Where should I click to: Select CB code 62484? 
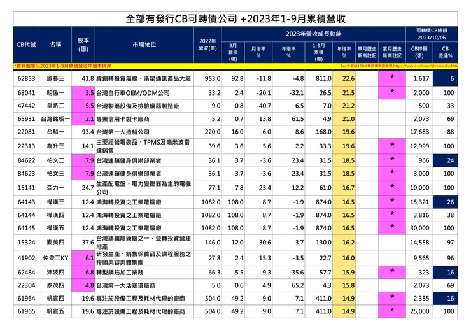tap(26, 273)
